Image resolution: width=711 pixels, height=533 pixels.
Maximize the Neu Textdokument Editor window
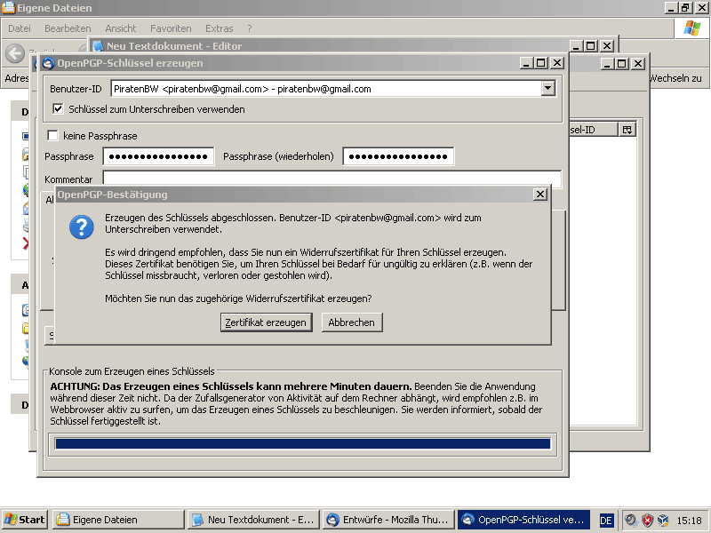pos(590,46)
